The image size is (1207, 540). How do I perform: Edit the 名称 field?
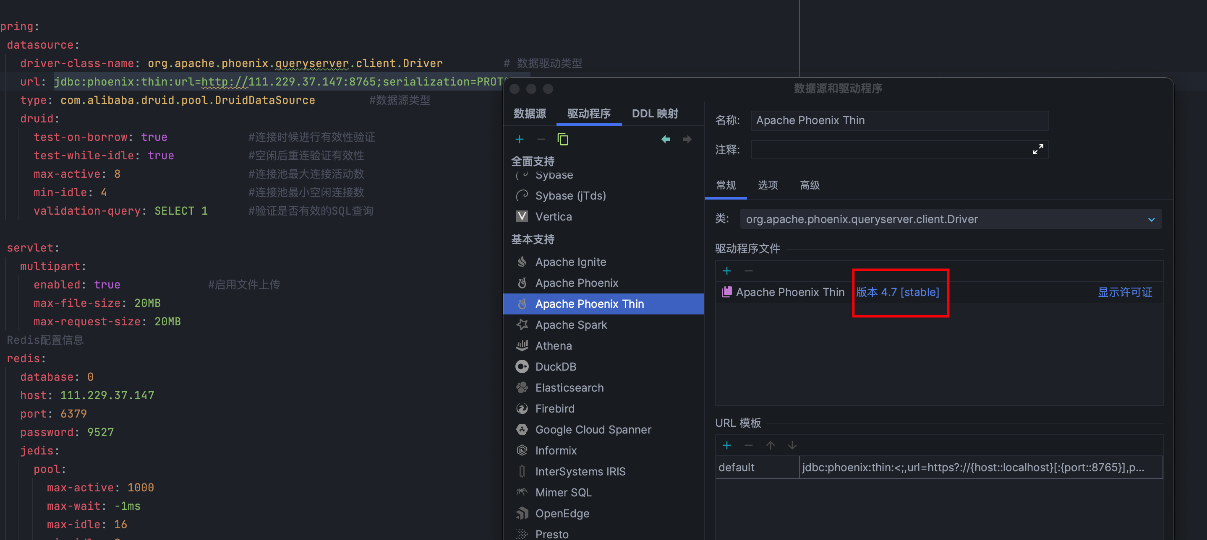pos(900,120)
